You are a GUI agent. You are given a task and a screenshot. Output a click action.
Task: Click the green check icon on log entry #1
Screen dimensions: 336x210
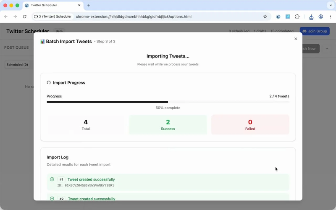click(52, 179)
